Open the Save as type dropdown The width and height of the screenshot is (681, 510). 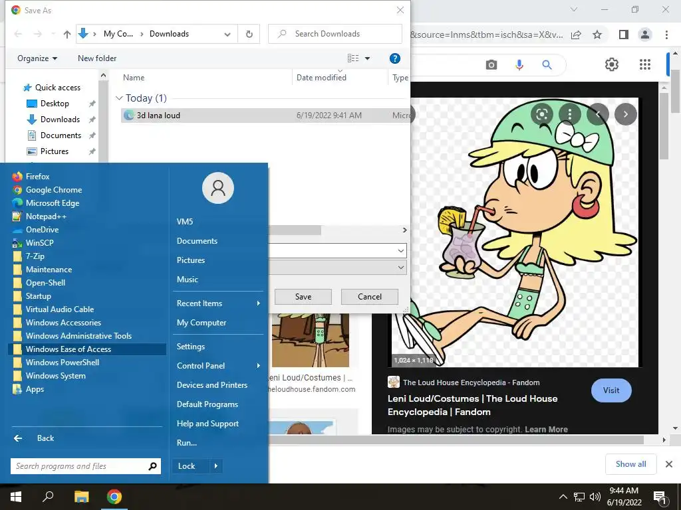[x=401, y=268]
